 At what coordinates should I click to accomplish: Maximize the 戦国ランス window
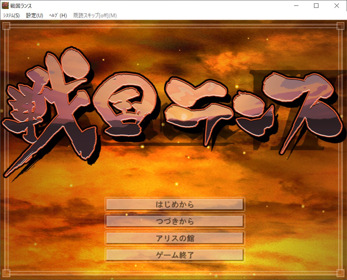tap(316, 5)
